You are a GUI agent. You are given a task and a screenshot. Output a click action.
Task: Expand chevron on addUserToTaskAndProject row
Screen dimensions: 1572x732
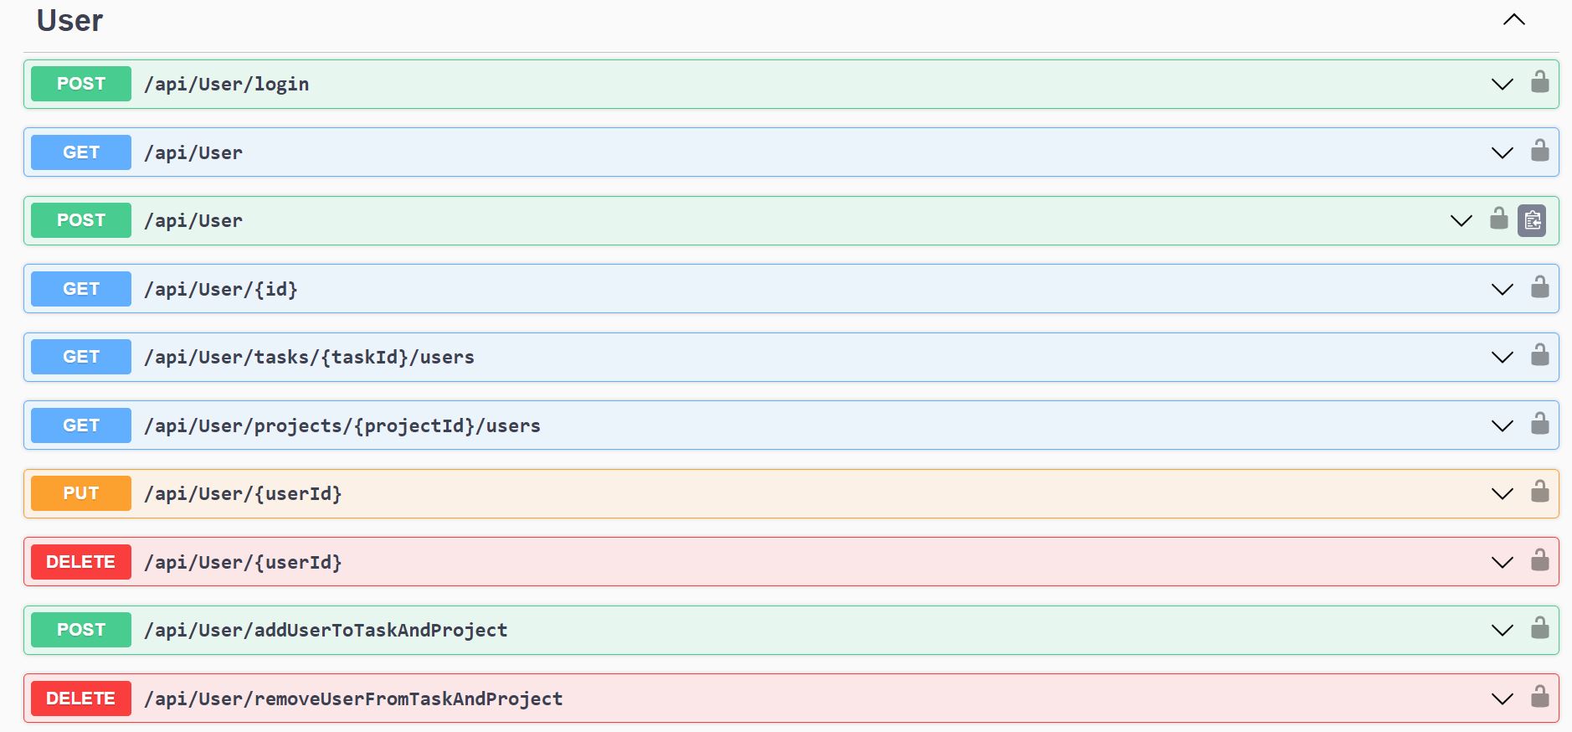[x=1502, y=630]
